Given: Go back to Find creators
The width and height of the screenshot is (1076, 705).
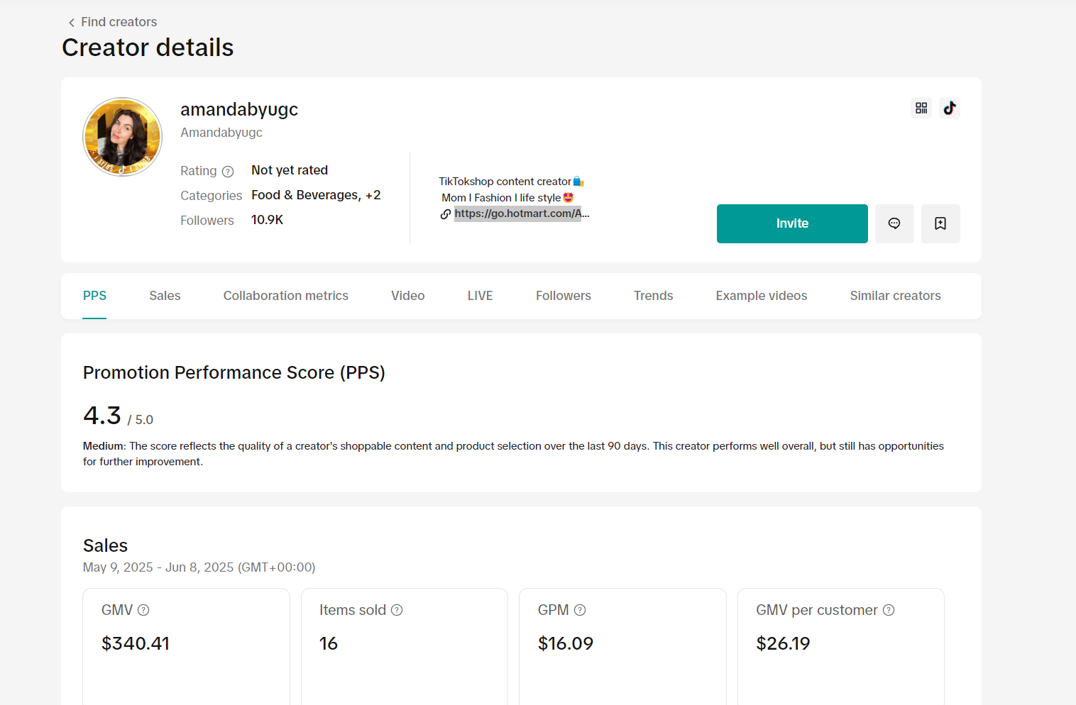Looking at the screenshot, I should (112, 22).
